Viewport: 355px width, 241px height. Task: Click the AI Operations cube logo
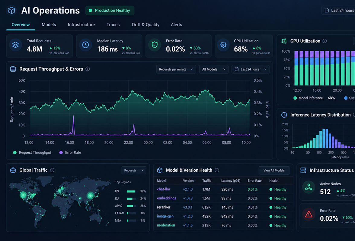coord(11,10)
